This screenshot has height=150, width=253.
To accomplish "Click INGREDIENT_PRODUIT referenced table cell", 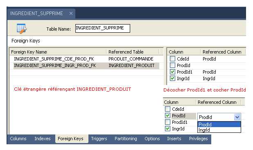I will point(131,65).
